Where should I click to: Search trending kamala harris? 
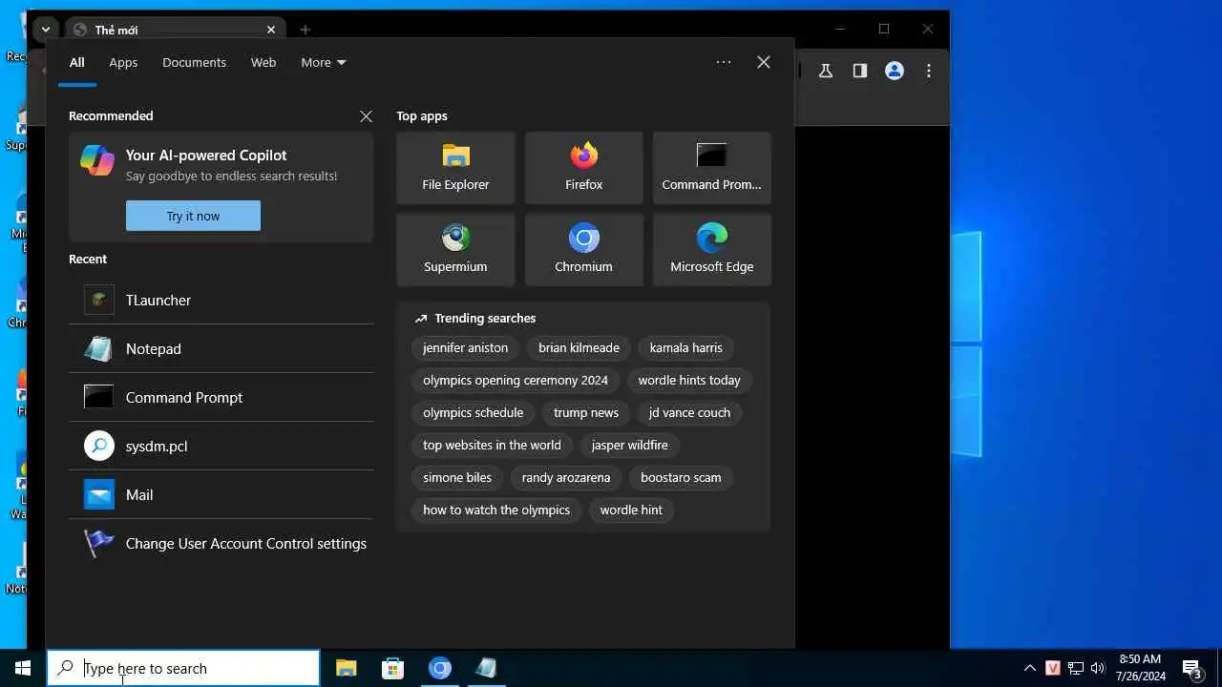[685, 347]
